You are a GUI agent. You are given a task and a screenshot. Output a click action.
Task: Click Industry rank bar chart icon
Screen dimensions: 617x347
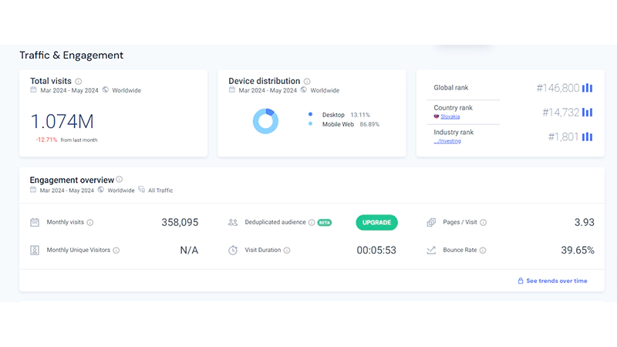587,136
